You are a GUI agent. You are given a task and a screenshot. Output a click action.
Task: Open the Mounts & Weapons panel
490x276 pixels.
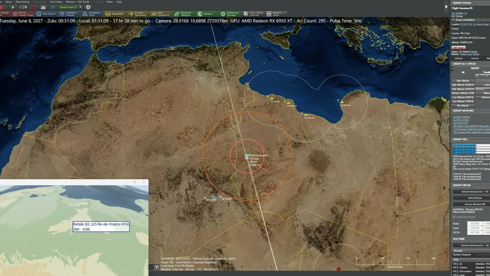click(183, 13)
